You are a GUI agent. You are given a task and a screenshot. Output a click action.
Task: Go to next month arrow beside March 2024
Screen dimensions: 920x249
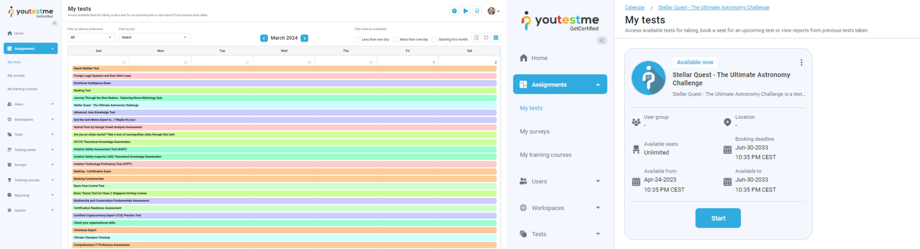(x=304, y=38)
